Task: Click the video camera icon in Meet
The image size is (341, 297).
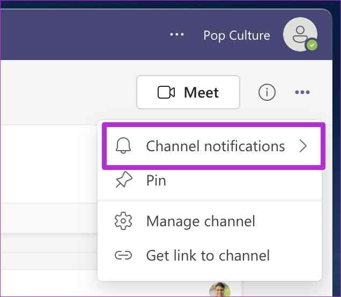Action: click(x=166, y=92)
